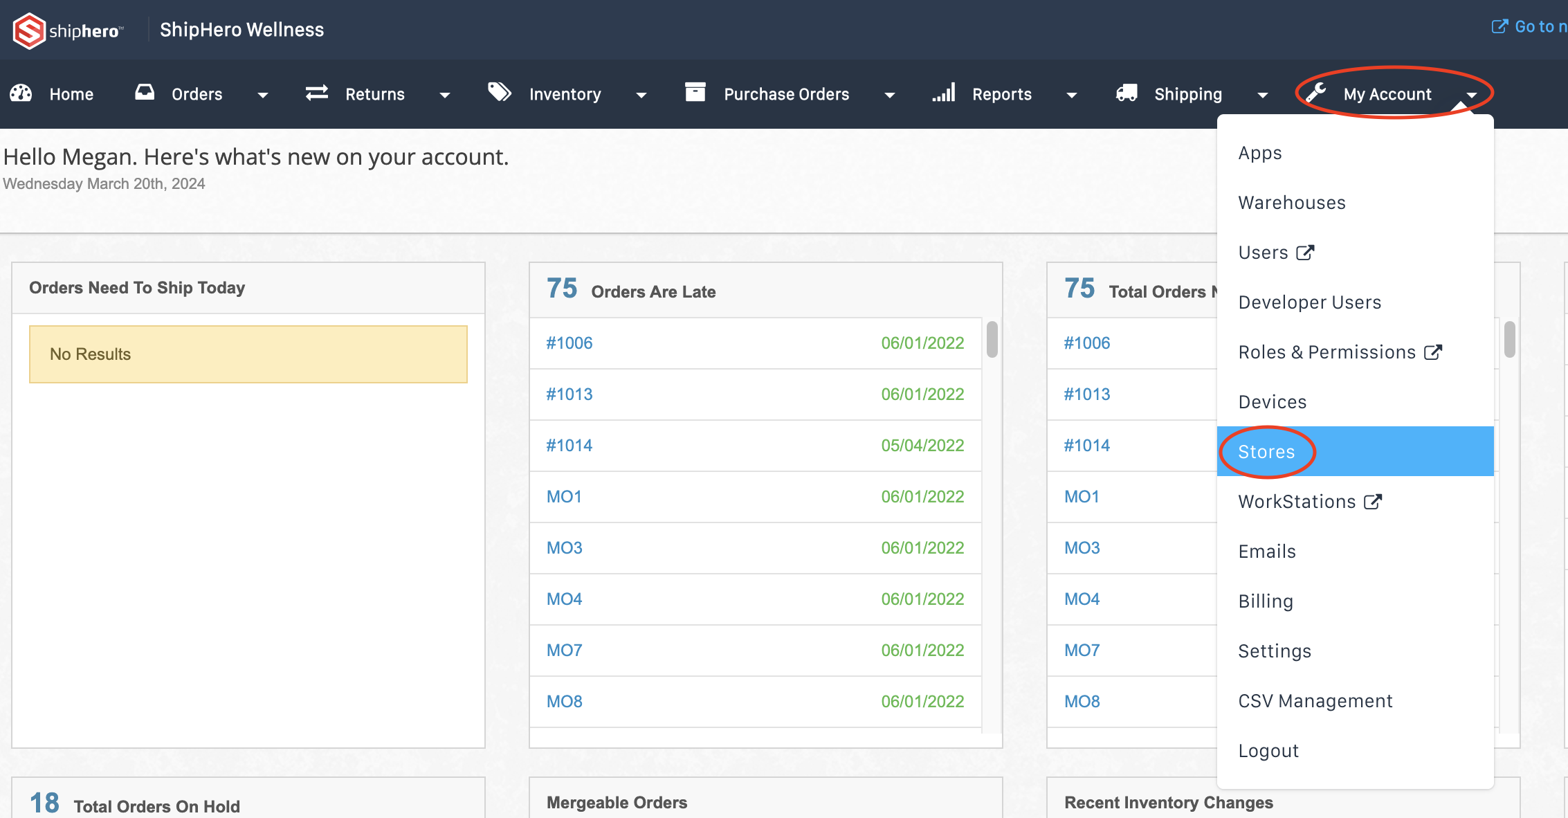Click the Logout menu item
Screen dimensions: 1568x818
(1270, 749)
